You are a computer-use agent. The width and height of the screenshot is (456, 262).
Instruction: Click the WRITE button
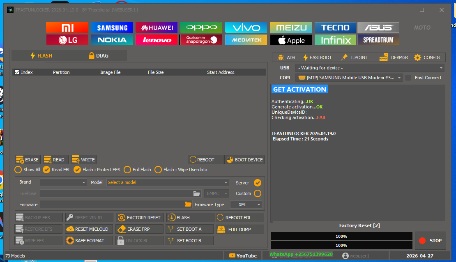click(83, 160)
